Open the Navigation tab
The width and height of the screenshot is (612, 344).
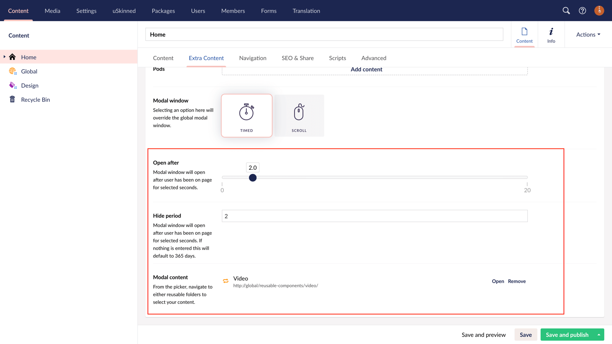click(252, 58)
